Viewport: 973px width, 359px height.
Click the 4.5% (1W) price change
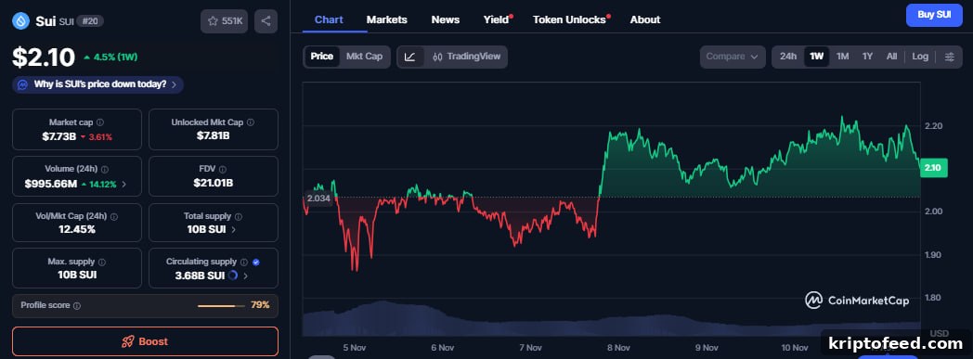pyautogui.click(x=110, y=57)
